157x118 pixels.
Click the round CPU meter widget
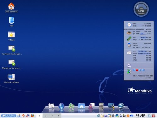tap(141, 9)
